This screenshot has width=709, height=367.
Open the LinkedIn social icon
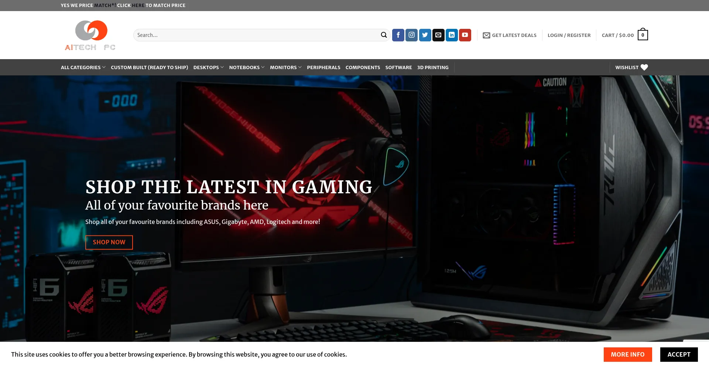pyautogui.click(x=452, y=35)
